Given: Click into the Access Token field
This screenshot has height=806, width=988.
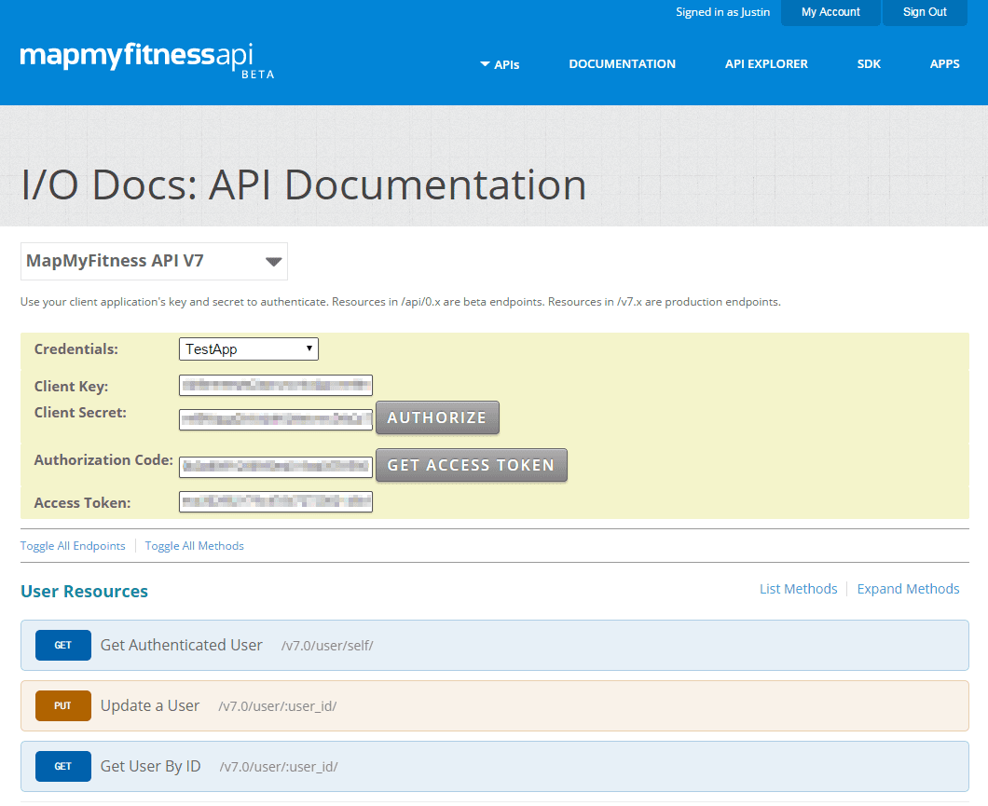Looking at the screenshot, I should tap(276, 502).
